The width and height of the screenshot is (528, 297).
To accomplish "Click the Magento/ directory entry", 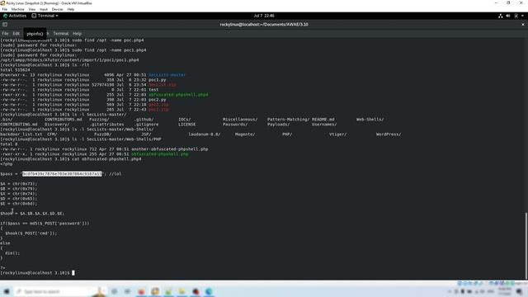I will pyautogui.click(x=245, y=134).
